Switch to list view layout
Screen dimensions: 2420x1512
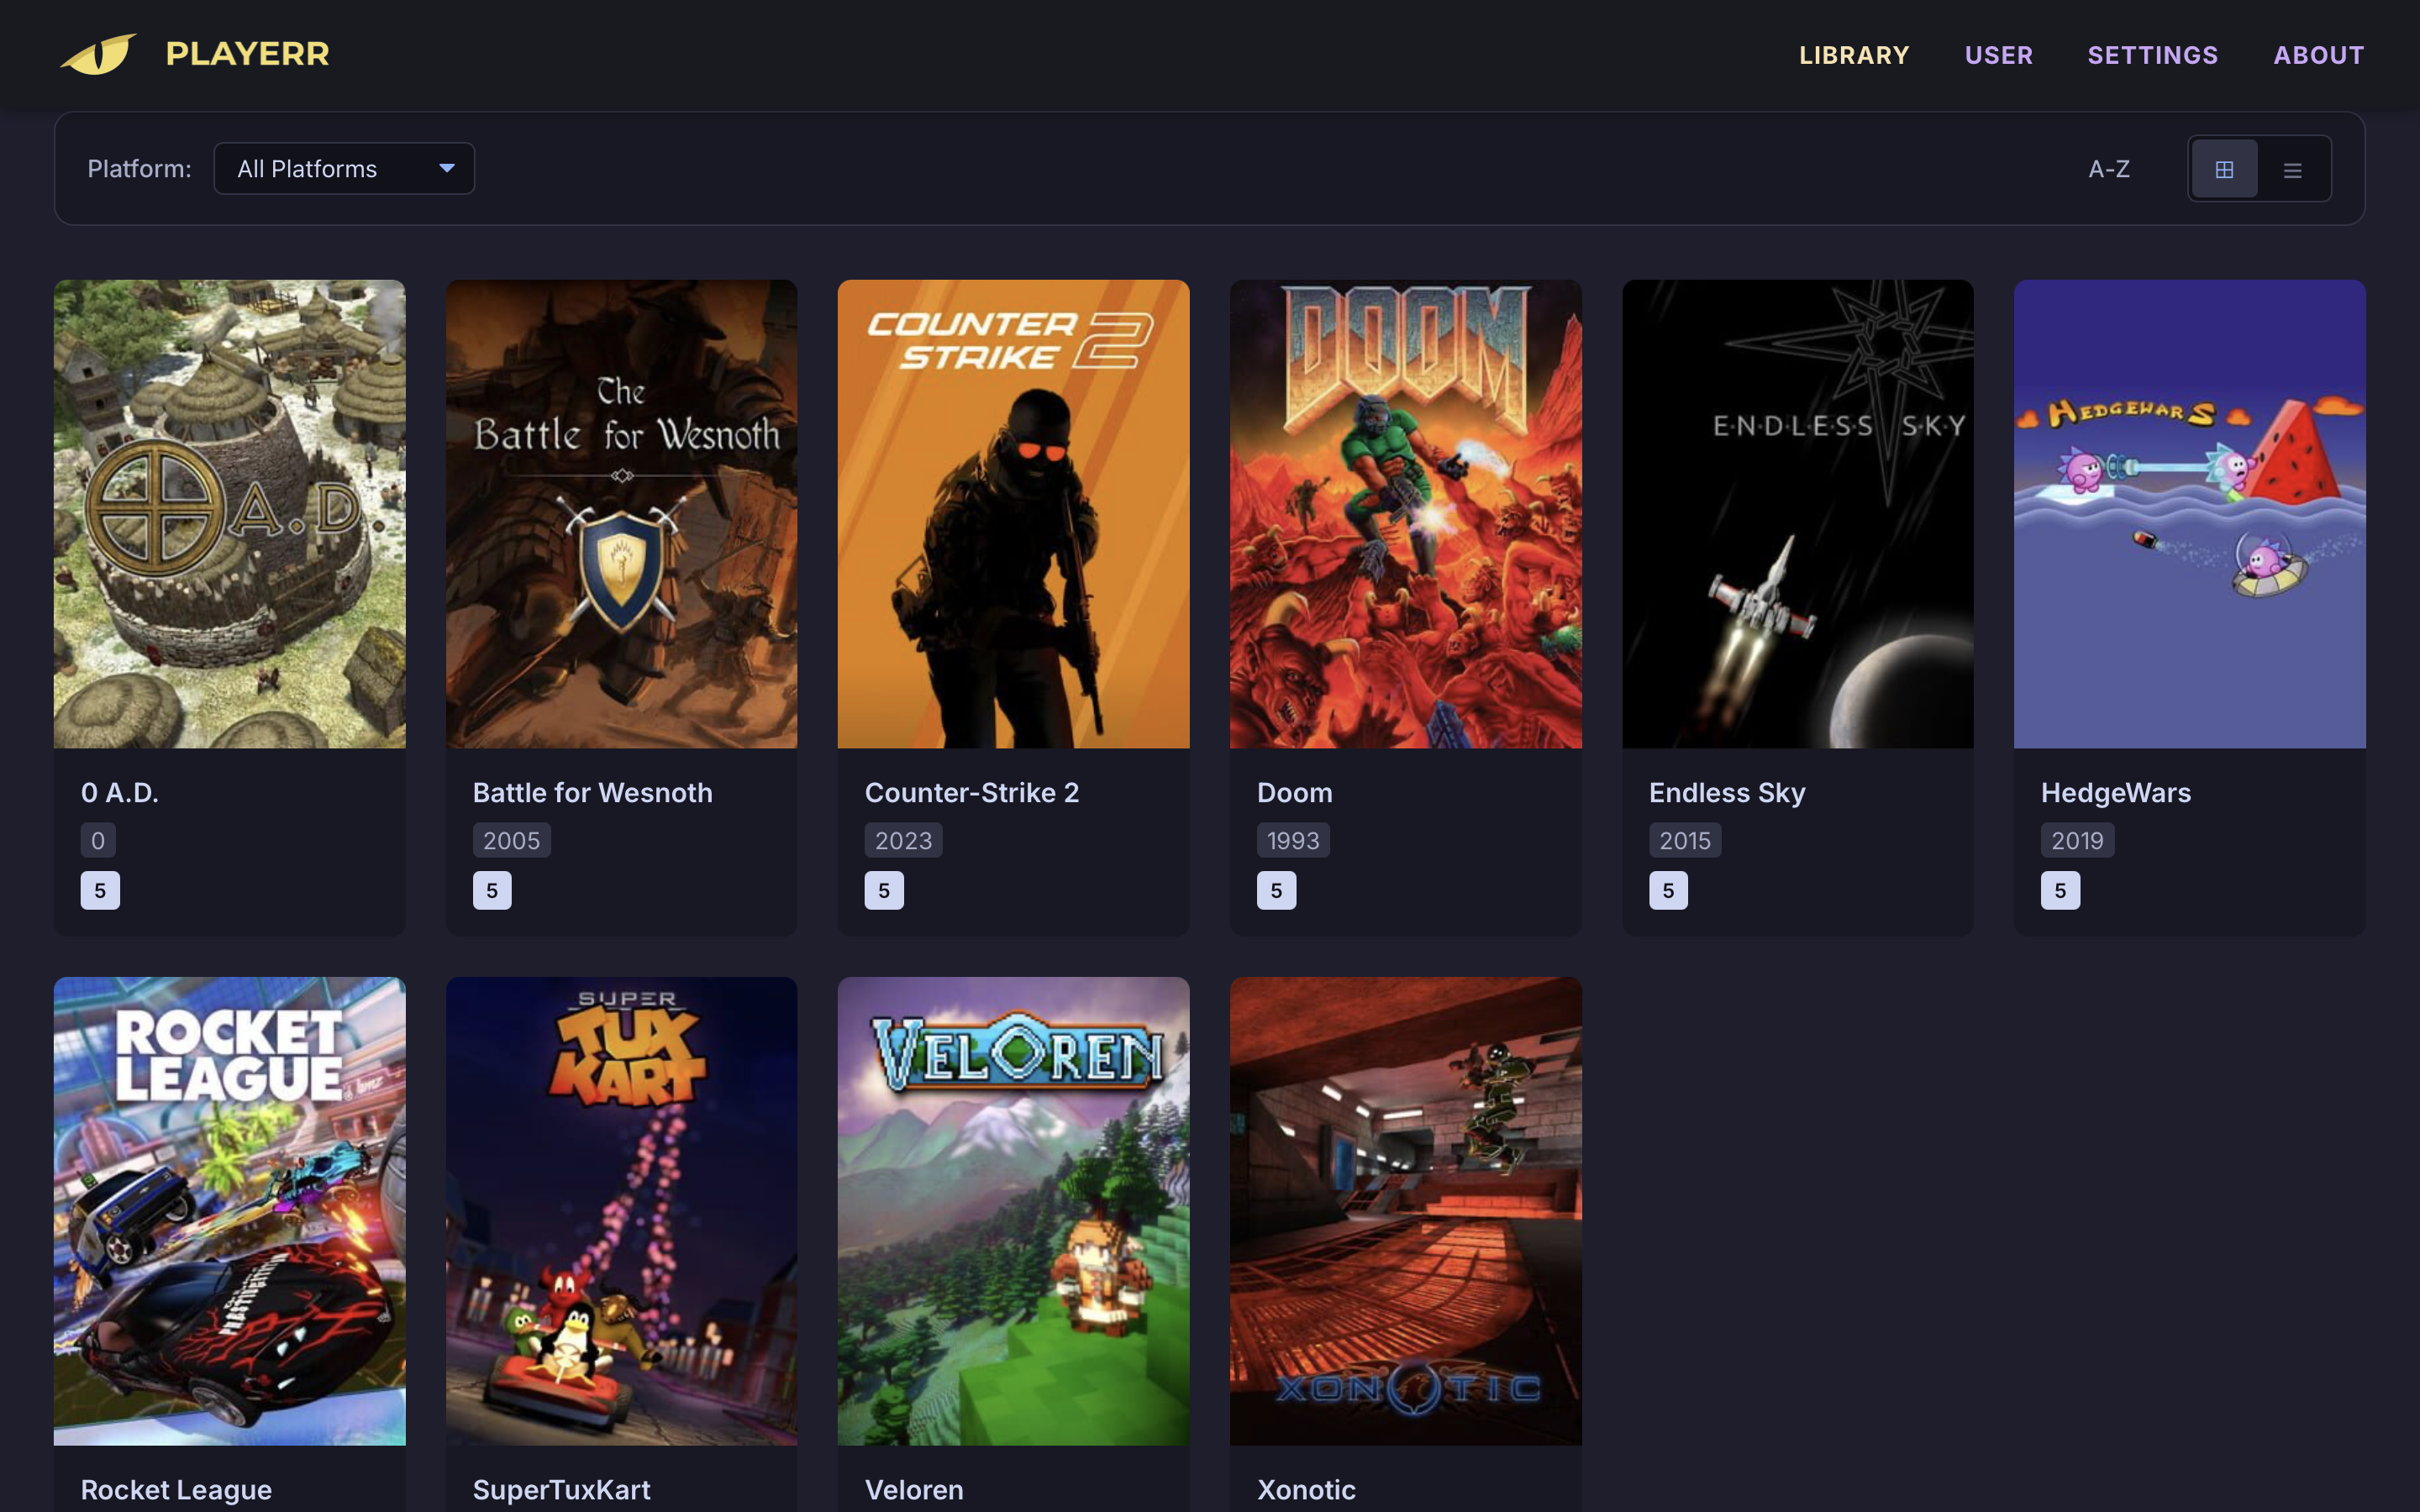tap(2292, 169)
